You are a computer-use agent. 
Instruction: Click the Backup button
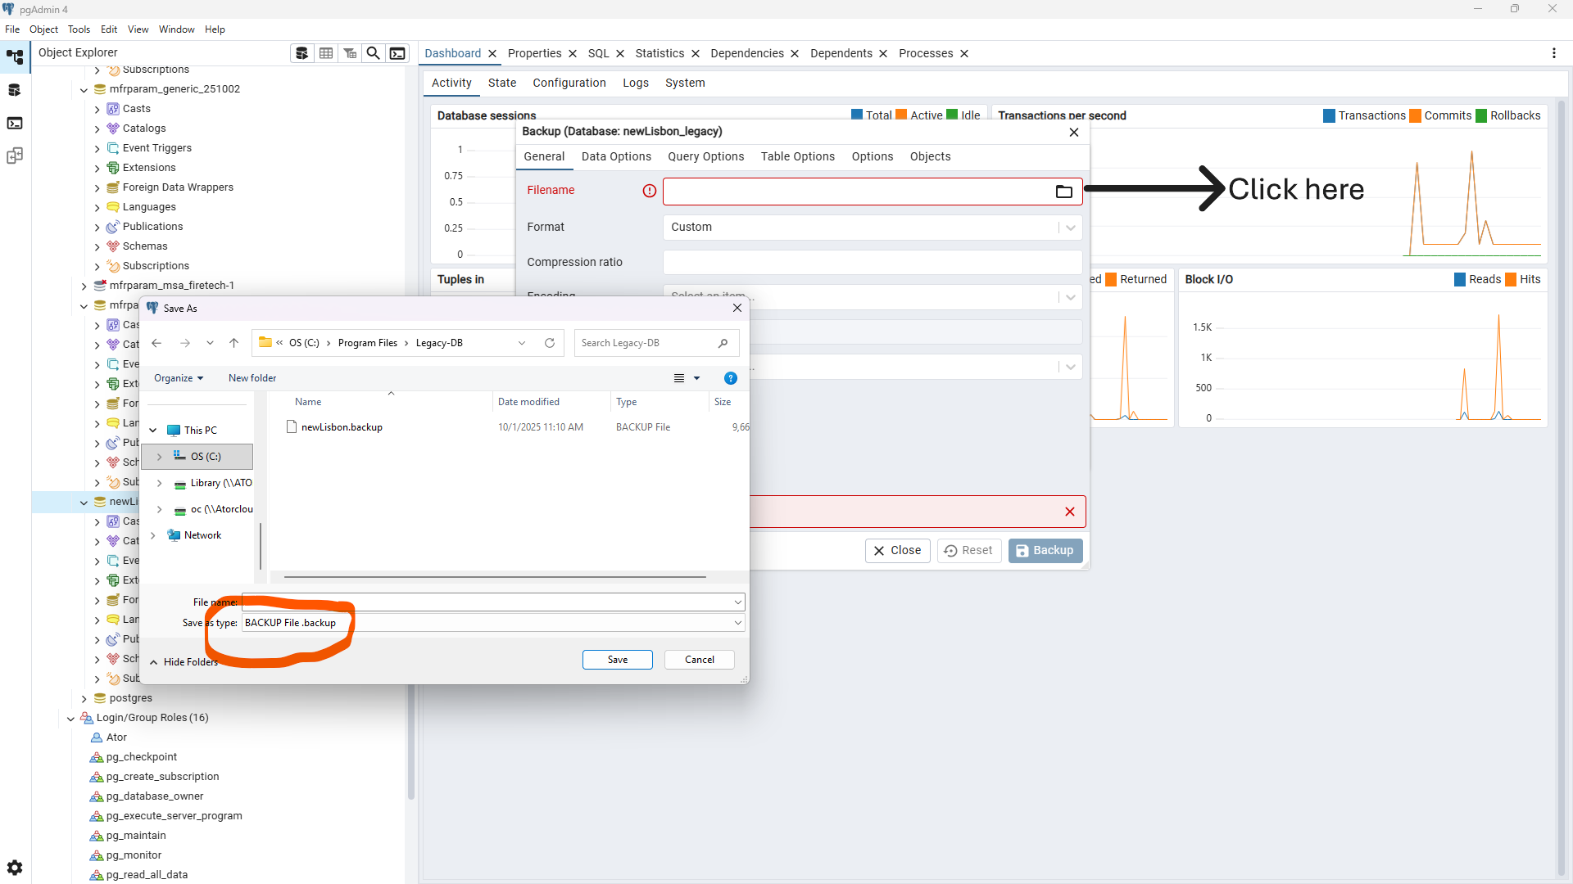[x=1045, y=550]
